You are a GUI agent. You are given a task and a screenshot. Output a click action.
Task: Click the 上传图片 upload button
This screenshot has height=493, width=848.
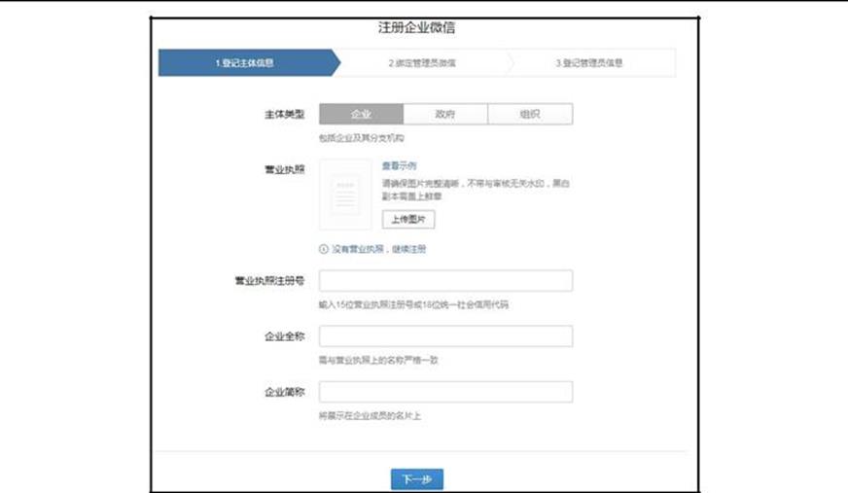click(408, 219)
